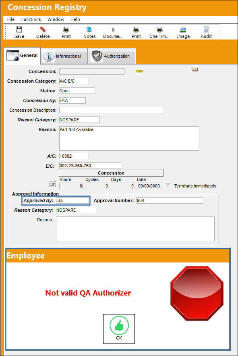Click the Print icon beside Documents
238x356 pixels.
click(136, 29)
